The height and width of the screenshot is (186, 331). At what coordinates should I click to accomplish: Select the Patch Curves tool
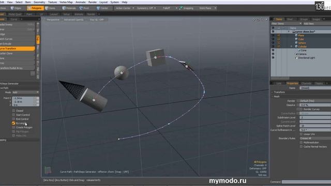click(17, 39)
